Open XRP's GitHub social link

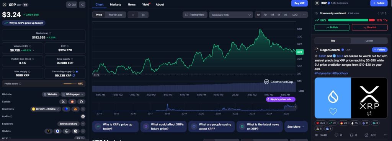coord(81,102)
